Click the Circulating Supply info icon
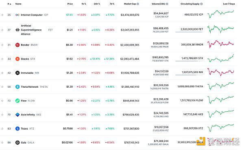Viewport: 244px width, 150px height. click(x=201, y=4)
